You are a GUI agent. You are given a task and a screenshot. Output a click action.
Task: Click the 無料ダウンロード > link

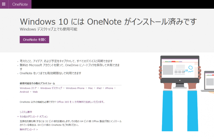tap(29, 129)
